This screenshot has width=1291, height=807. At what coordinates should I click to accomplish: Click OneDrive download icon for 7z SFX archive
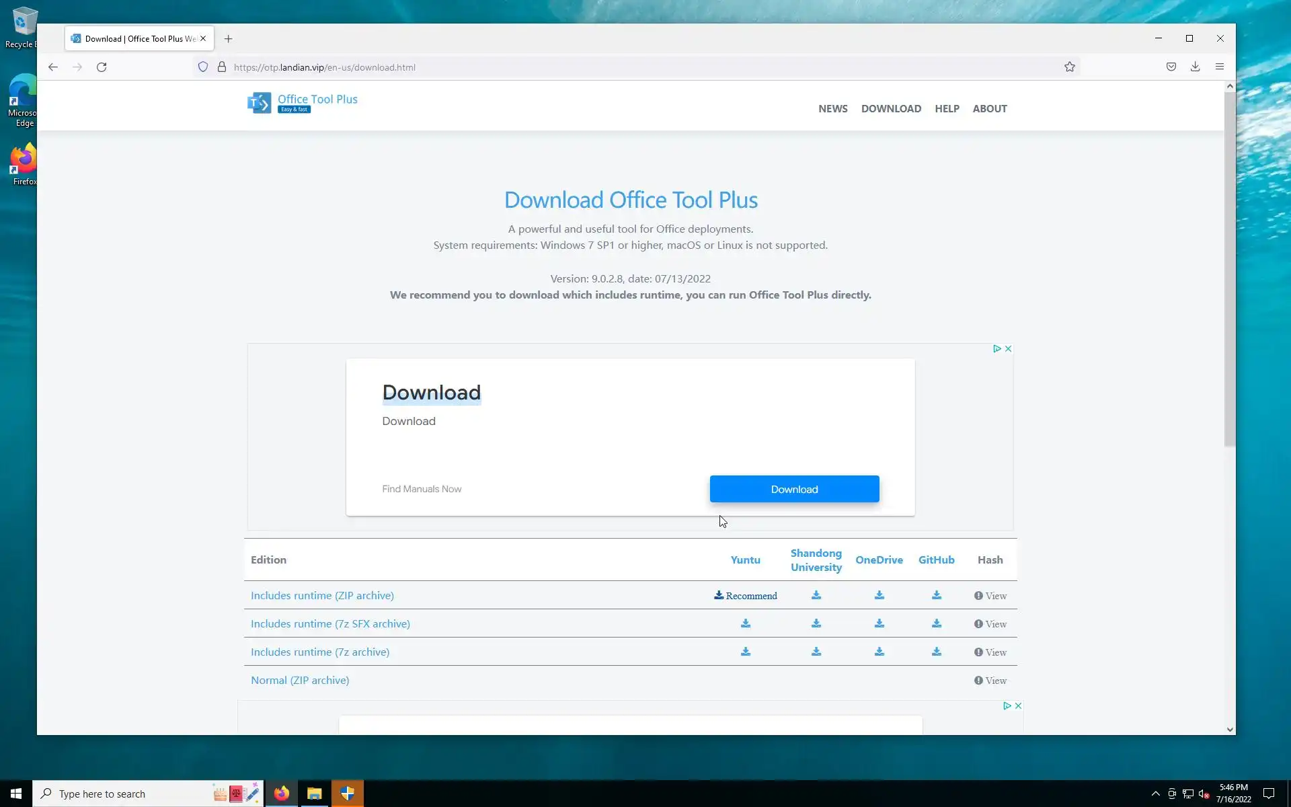879,623
